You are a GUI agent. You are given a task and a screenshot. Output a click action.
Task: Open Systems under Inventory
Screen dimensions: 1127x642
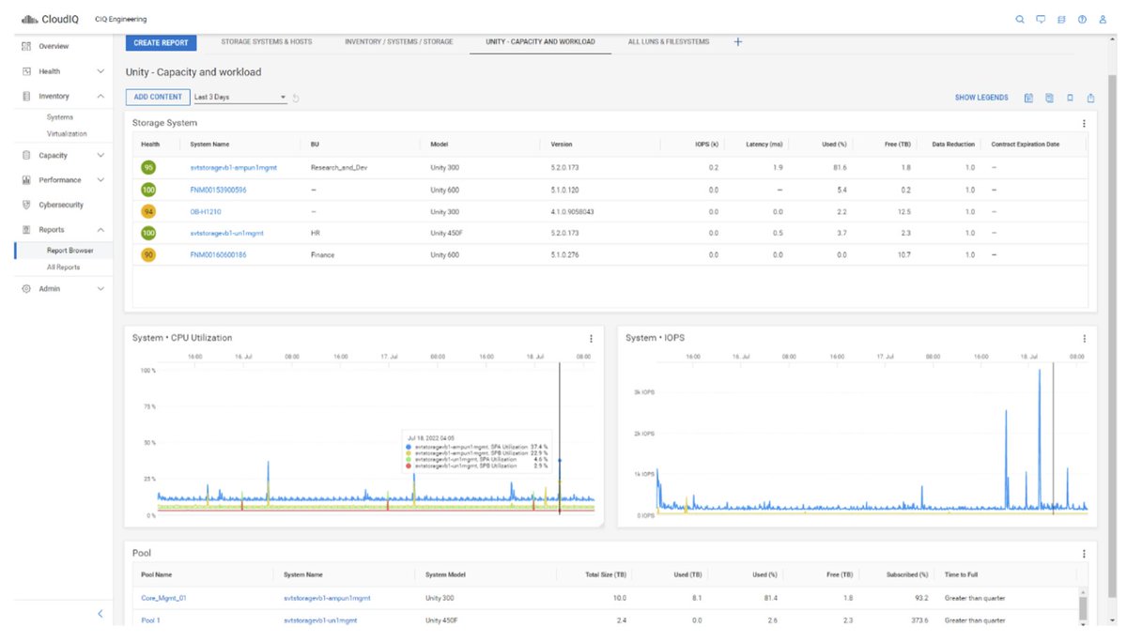(x=60, y=117)
